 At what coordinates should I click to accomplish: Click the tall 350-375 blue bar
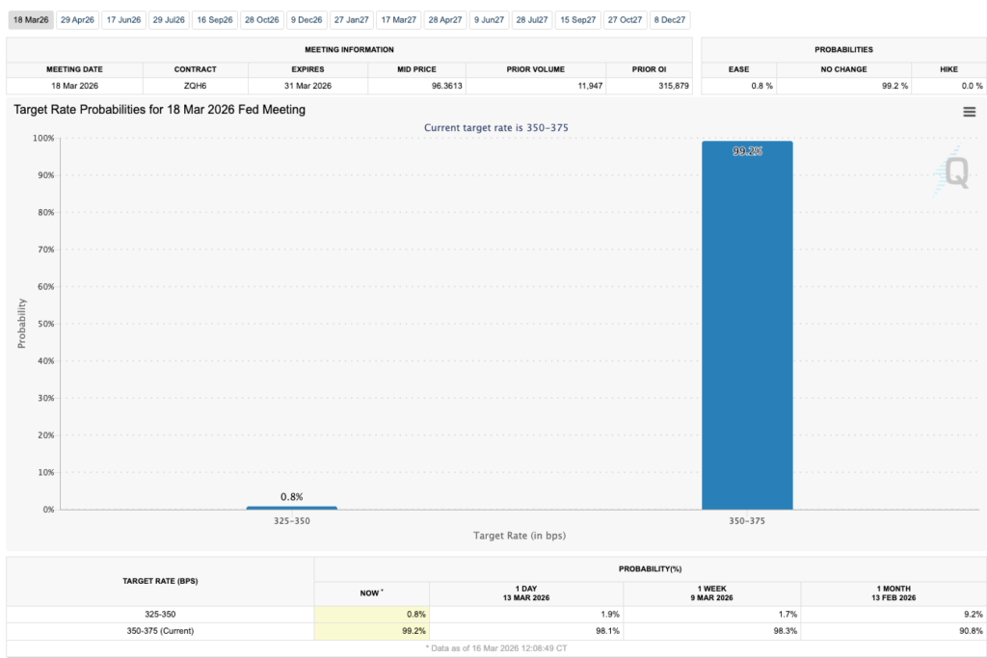click(x=747, y=328)
